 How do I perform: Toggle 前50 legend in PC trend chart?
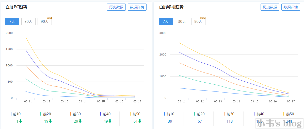coord(135,114)
